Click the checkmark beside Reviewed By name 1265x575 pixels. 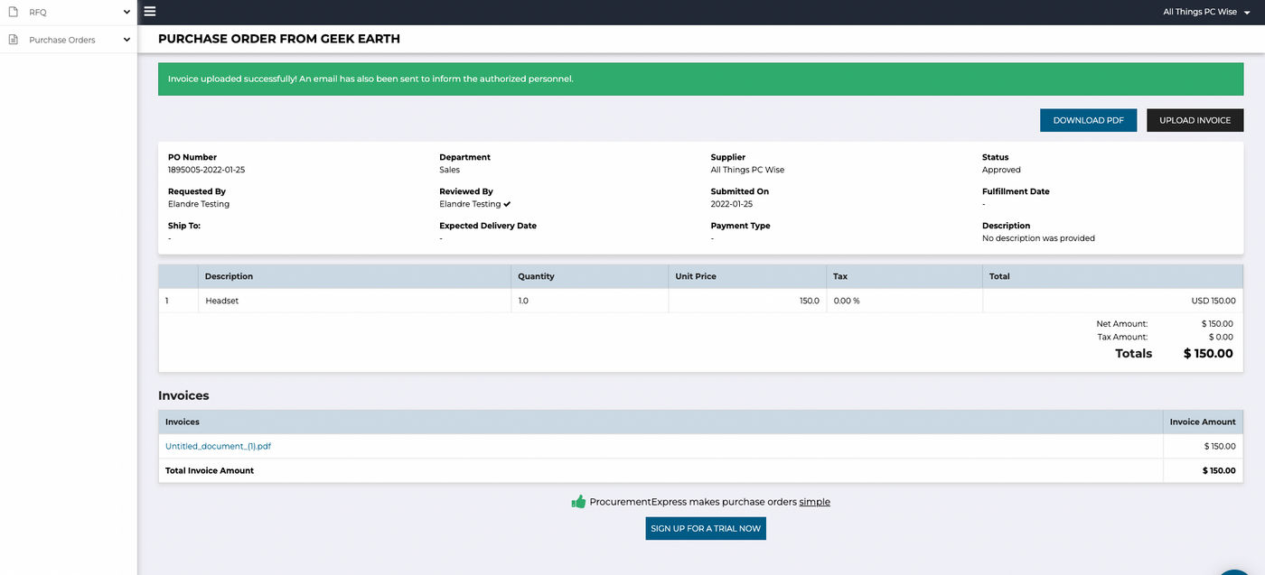pos(508,204)
